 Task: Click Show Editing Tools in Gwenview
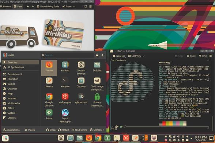(x=48, y=7)
